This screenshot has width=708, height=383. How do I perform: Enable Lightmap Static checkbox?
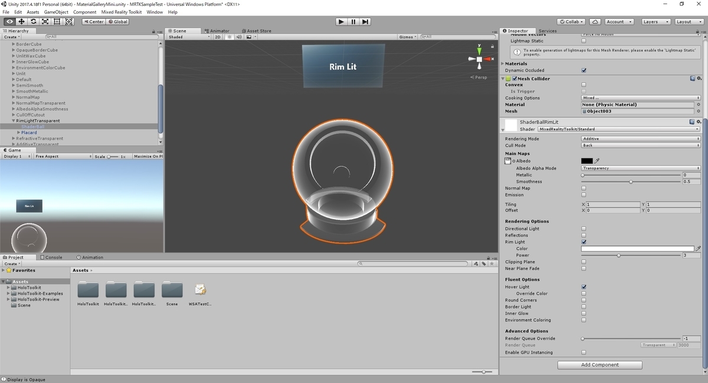(x=584, y=41)
